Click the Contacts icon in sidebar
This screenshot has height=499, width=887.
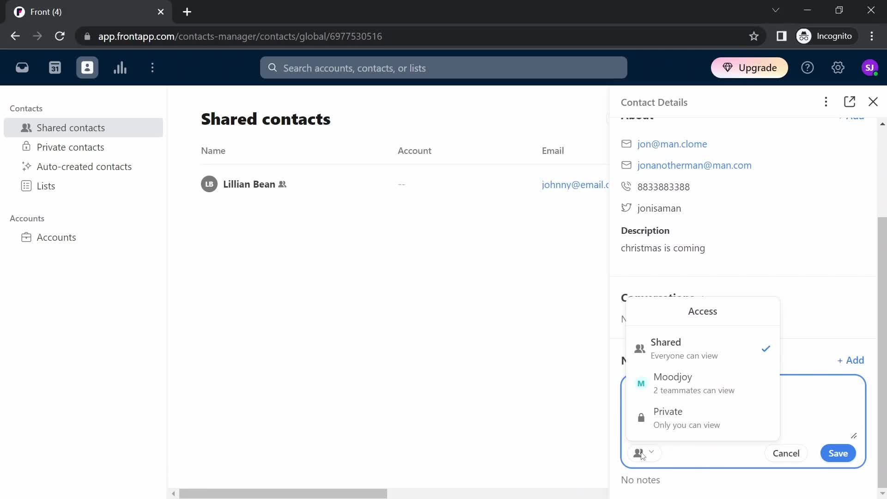click(x=87, y=67)
